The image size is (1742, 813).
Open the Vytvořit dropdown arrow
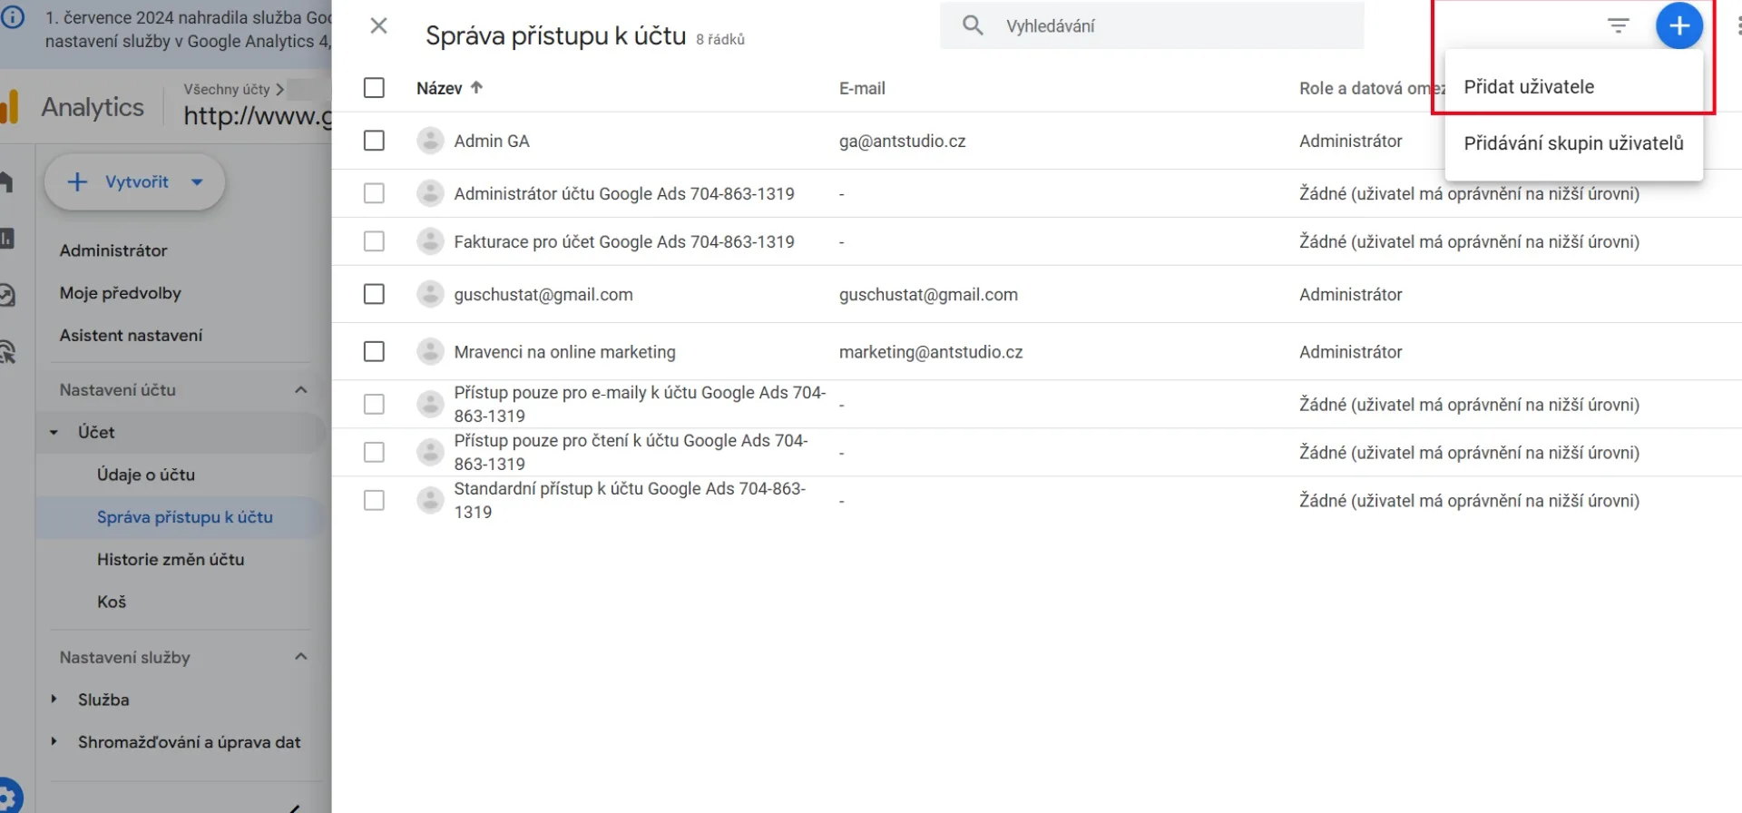tap(197, 181)
